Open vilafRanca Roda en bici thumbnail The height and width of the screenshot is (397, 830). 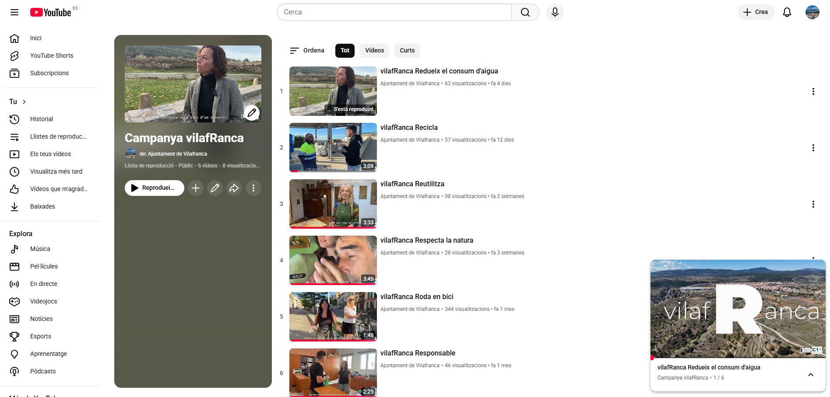coord(333,317)
